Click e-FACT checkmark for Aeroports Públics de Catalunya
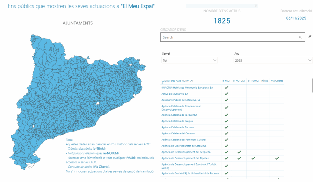This screenshot has width=313, height=182. click(x=226, y=100)
